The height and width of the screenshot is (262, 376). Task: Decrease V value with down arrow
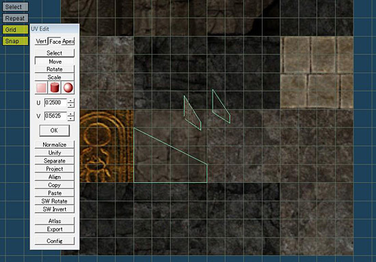70,118
